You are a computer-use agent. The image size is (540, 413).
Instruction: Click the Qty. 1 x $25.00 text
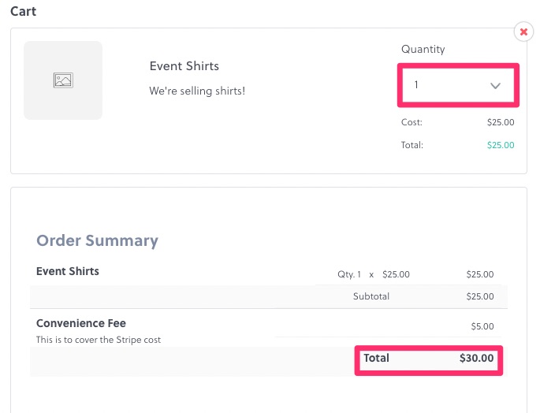373,274
